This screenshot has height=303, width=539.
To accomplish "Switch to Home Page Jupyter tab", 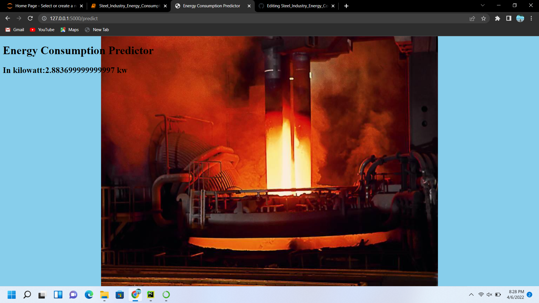I will coord(42,6).
